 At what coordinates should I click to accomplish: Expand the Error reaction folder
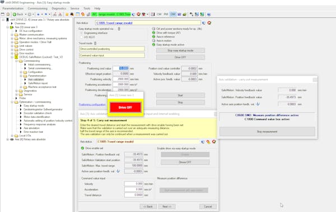pyautogui.click(x=12, y=53)
